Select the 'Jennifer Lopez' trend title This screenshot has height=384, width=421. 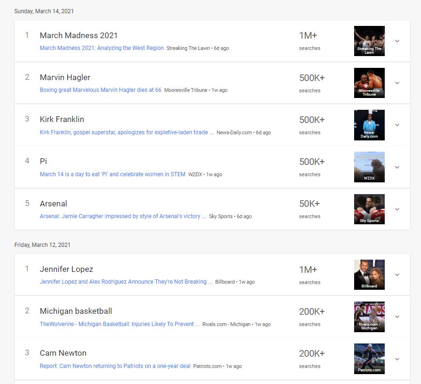coord(66,269)
